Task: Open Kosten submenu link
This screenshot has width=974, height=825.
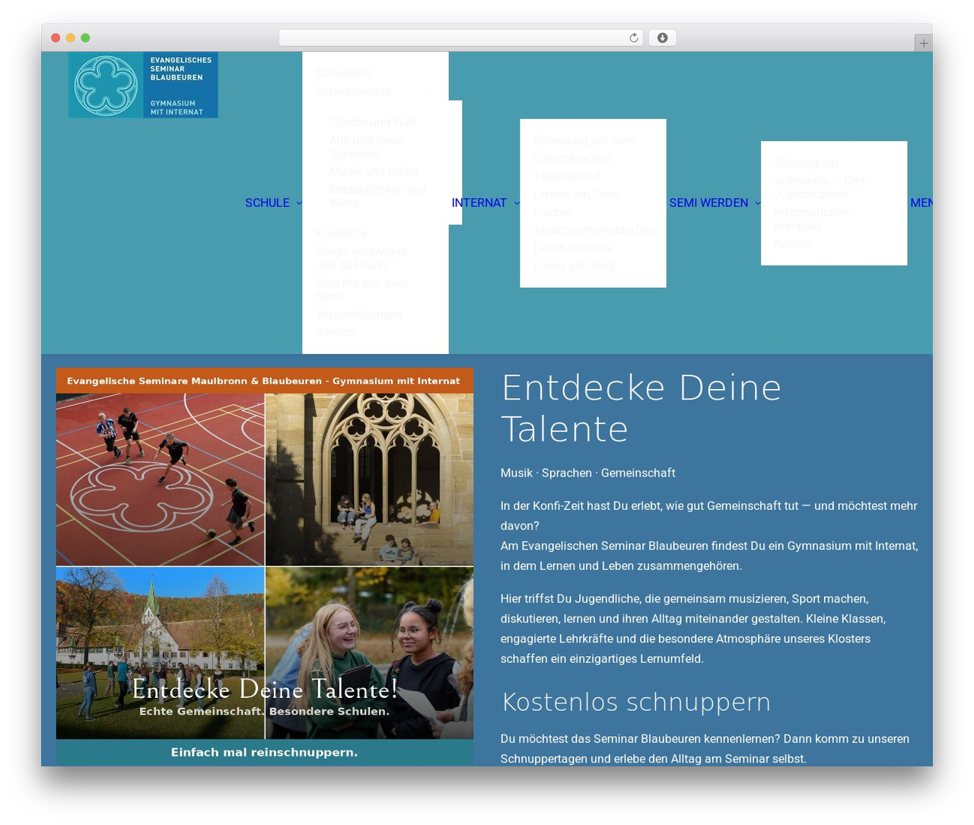Action: (793, 244)
